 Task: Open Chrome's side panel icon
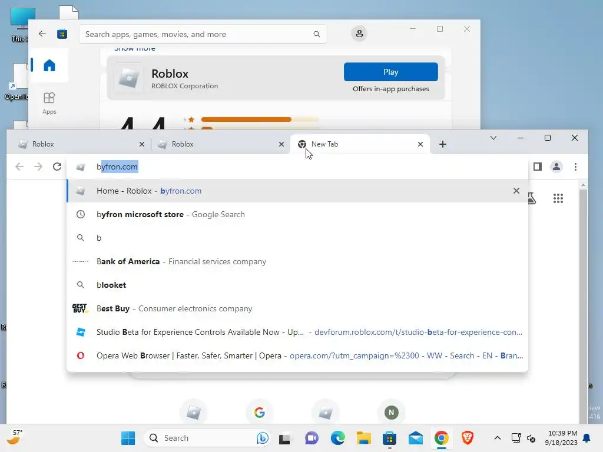[x=537, y=167]
